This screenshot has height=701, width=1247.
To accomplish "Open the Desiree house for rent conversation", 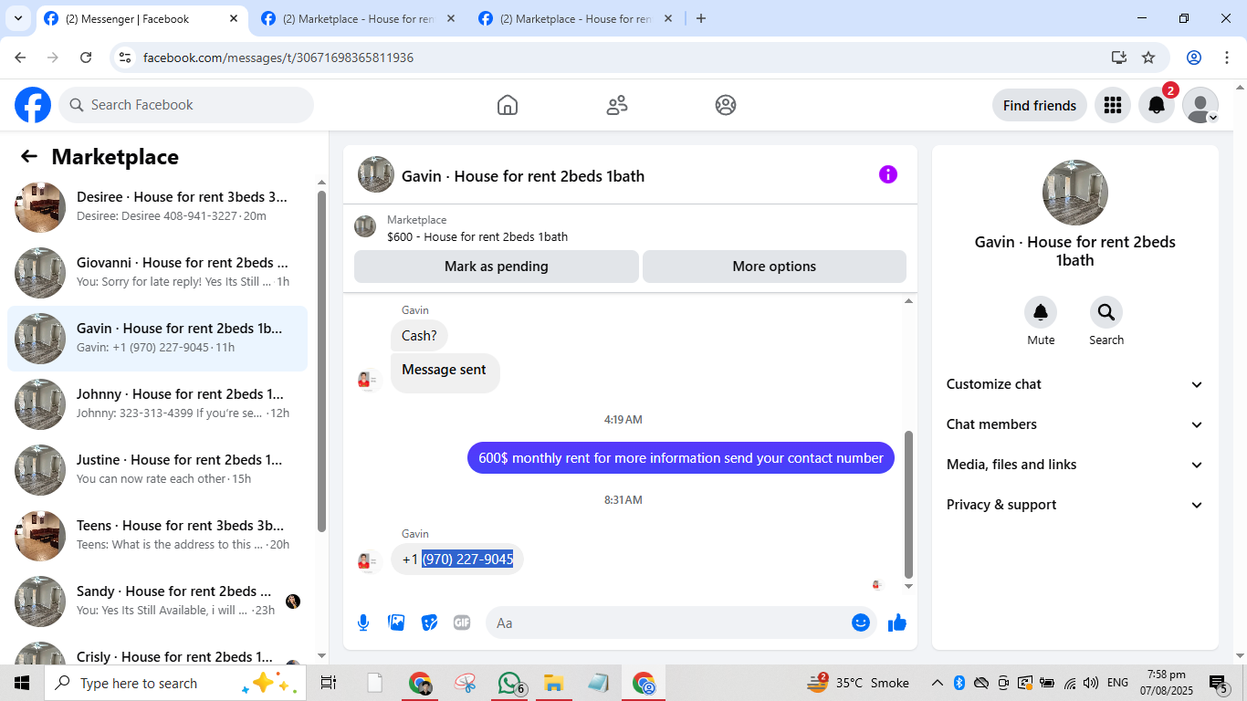I will [x=157, y=207].
